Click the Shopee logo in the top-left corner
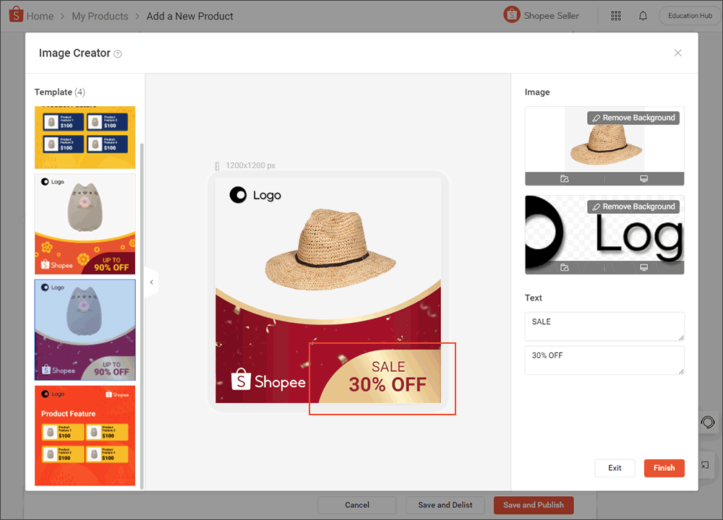The image size is (723, 520). point(17,14)
